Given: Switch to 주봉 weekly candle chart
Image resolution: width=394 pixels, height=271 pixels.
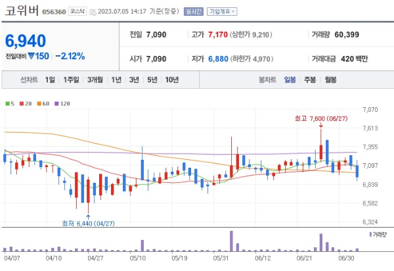Looking at the screenshot, I should [x=310, y=80].
